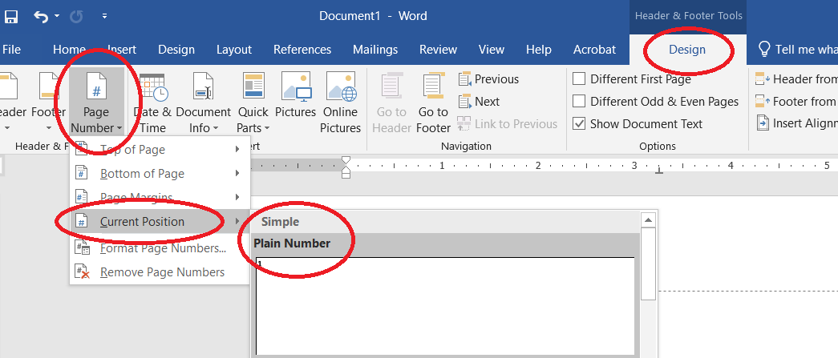Click Footer from Bottom icon
Screen dimensions: 838x358
(x=762, y=102)
